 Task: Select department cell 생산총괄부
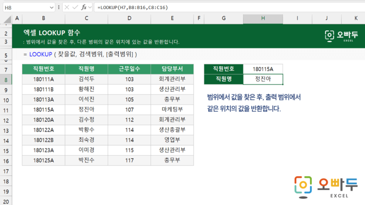pos(172,130)
